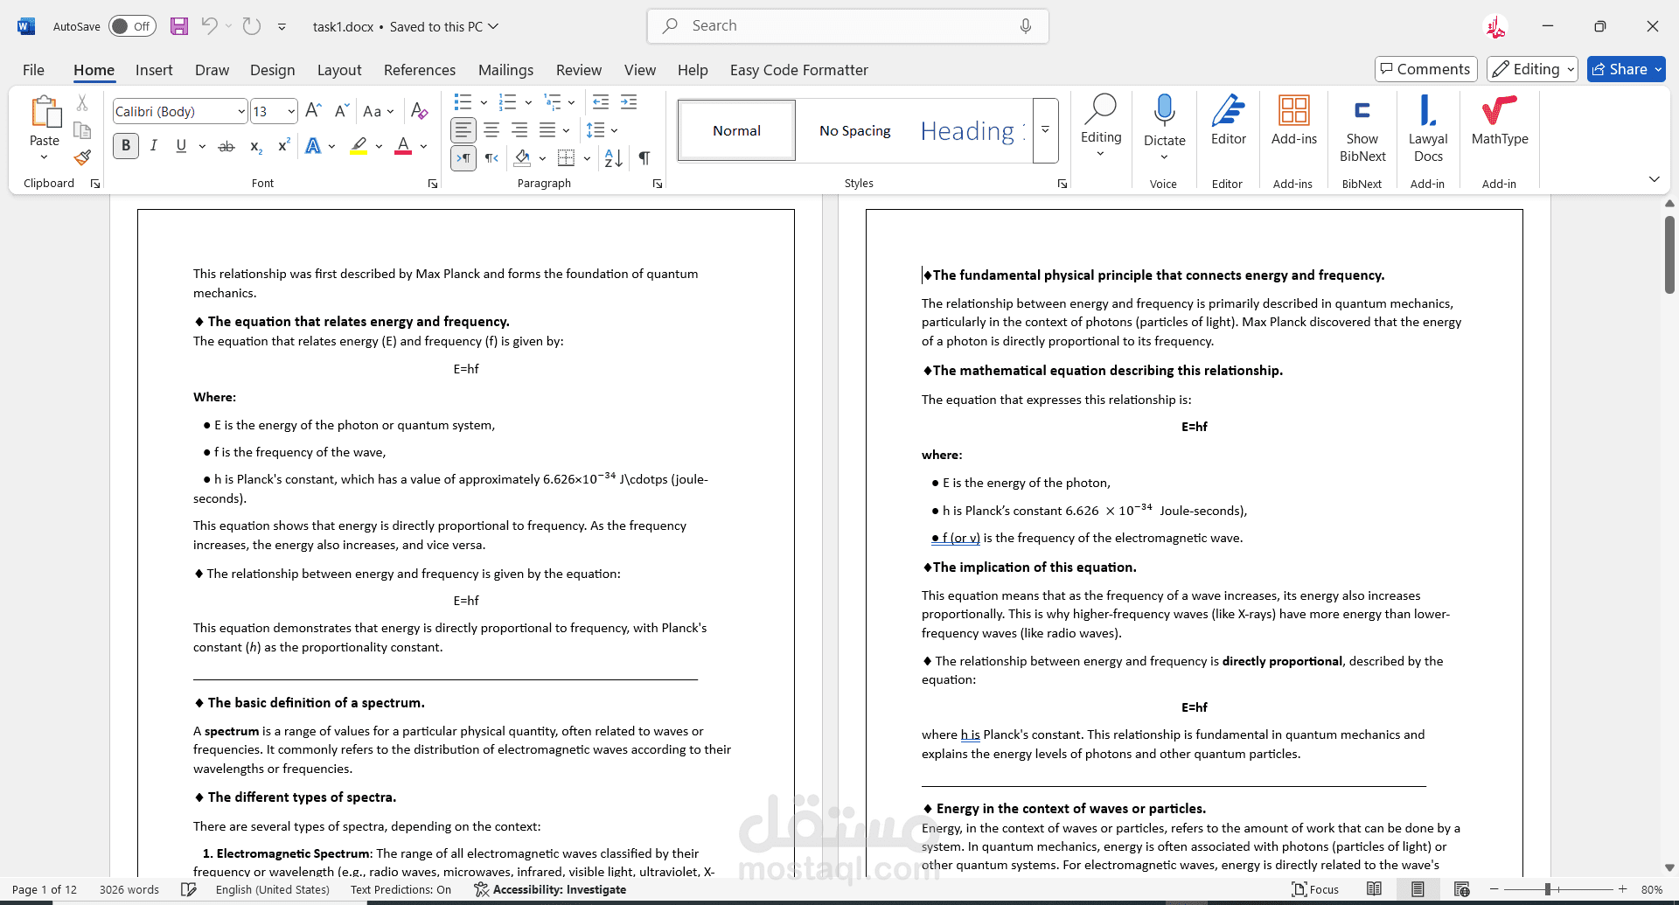Viewport: 1679px width, 905px height.
Task: Click the Show/Hide paragraph marks icon
Action: point(644,158)
